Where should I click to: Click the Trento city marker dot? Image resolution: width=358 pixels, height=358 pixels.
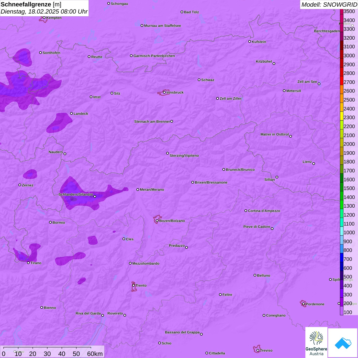133,285
